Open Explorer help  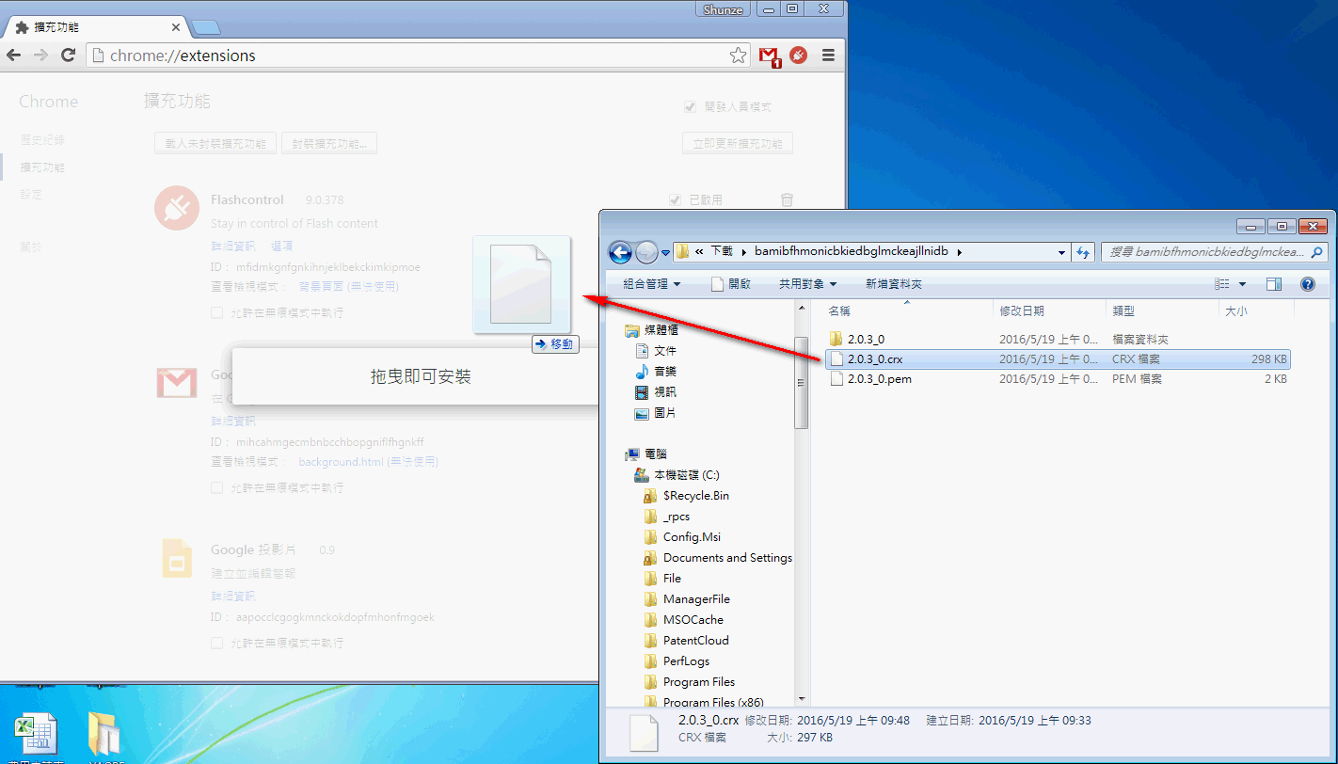[x=1307, y=283]
